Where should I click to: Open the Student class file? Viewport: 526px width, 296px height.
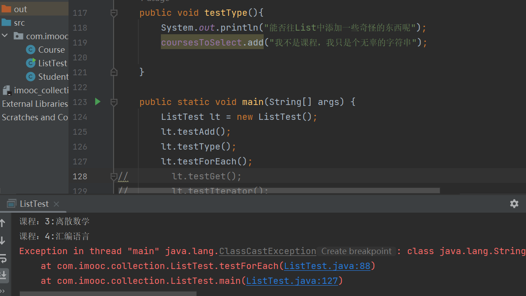[x=53, y=77]
